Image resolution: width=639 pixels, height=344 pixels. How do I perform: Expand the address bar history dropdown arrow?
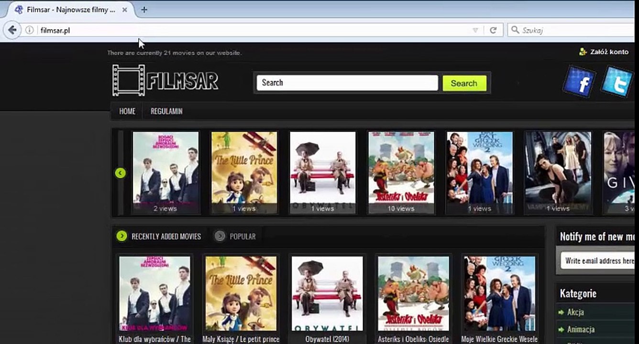pos(475,30)
